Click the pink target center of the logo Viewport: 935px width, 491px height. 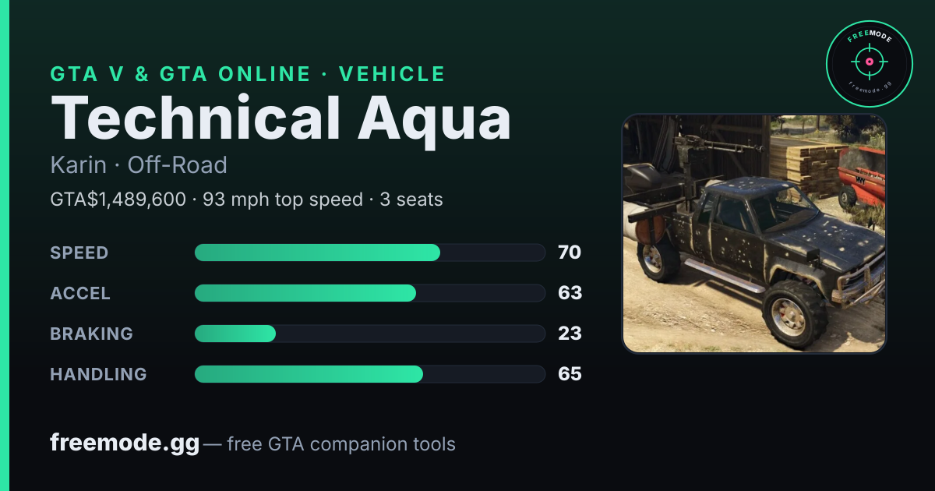point(869,62)
